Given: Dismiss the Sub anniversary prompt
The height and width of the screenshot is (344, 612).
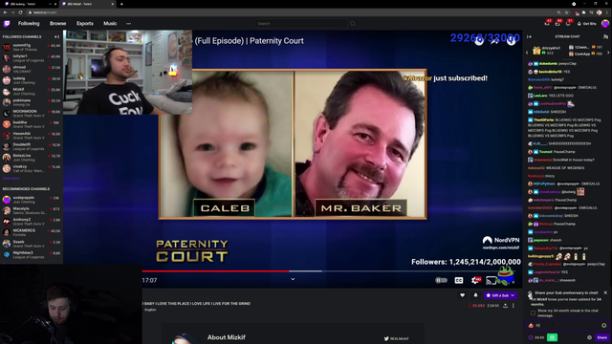Looking at the screenshot, I should (x=605, y=292).
